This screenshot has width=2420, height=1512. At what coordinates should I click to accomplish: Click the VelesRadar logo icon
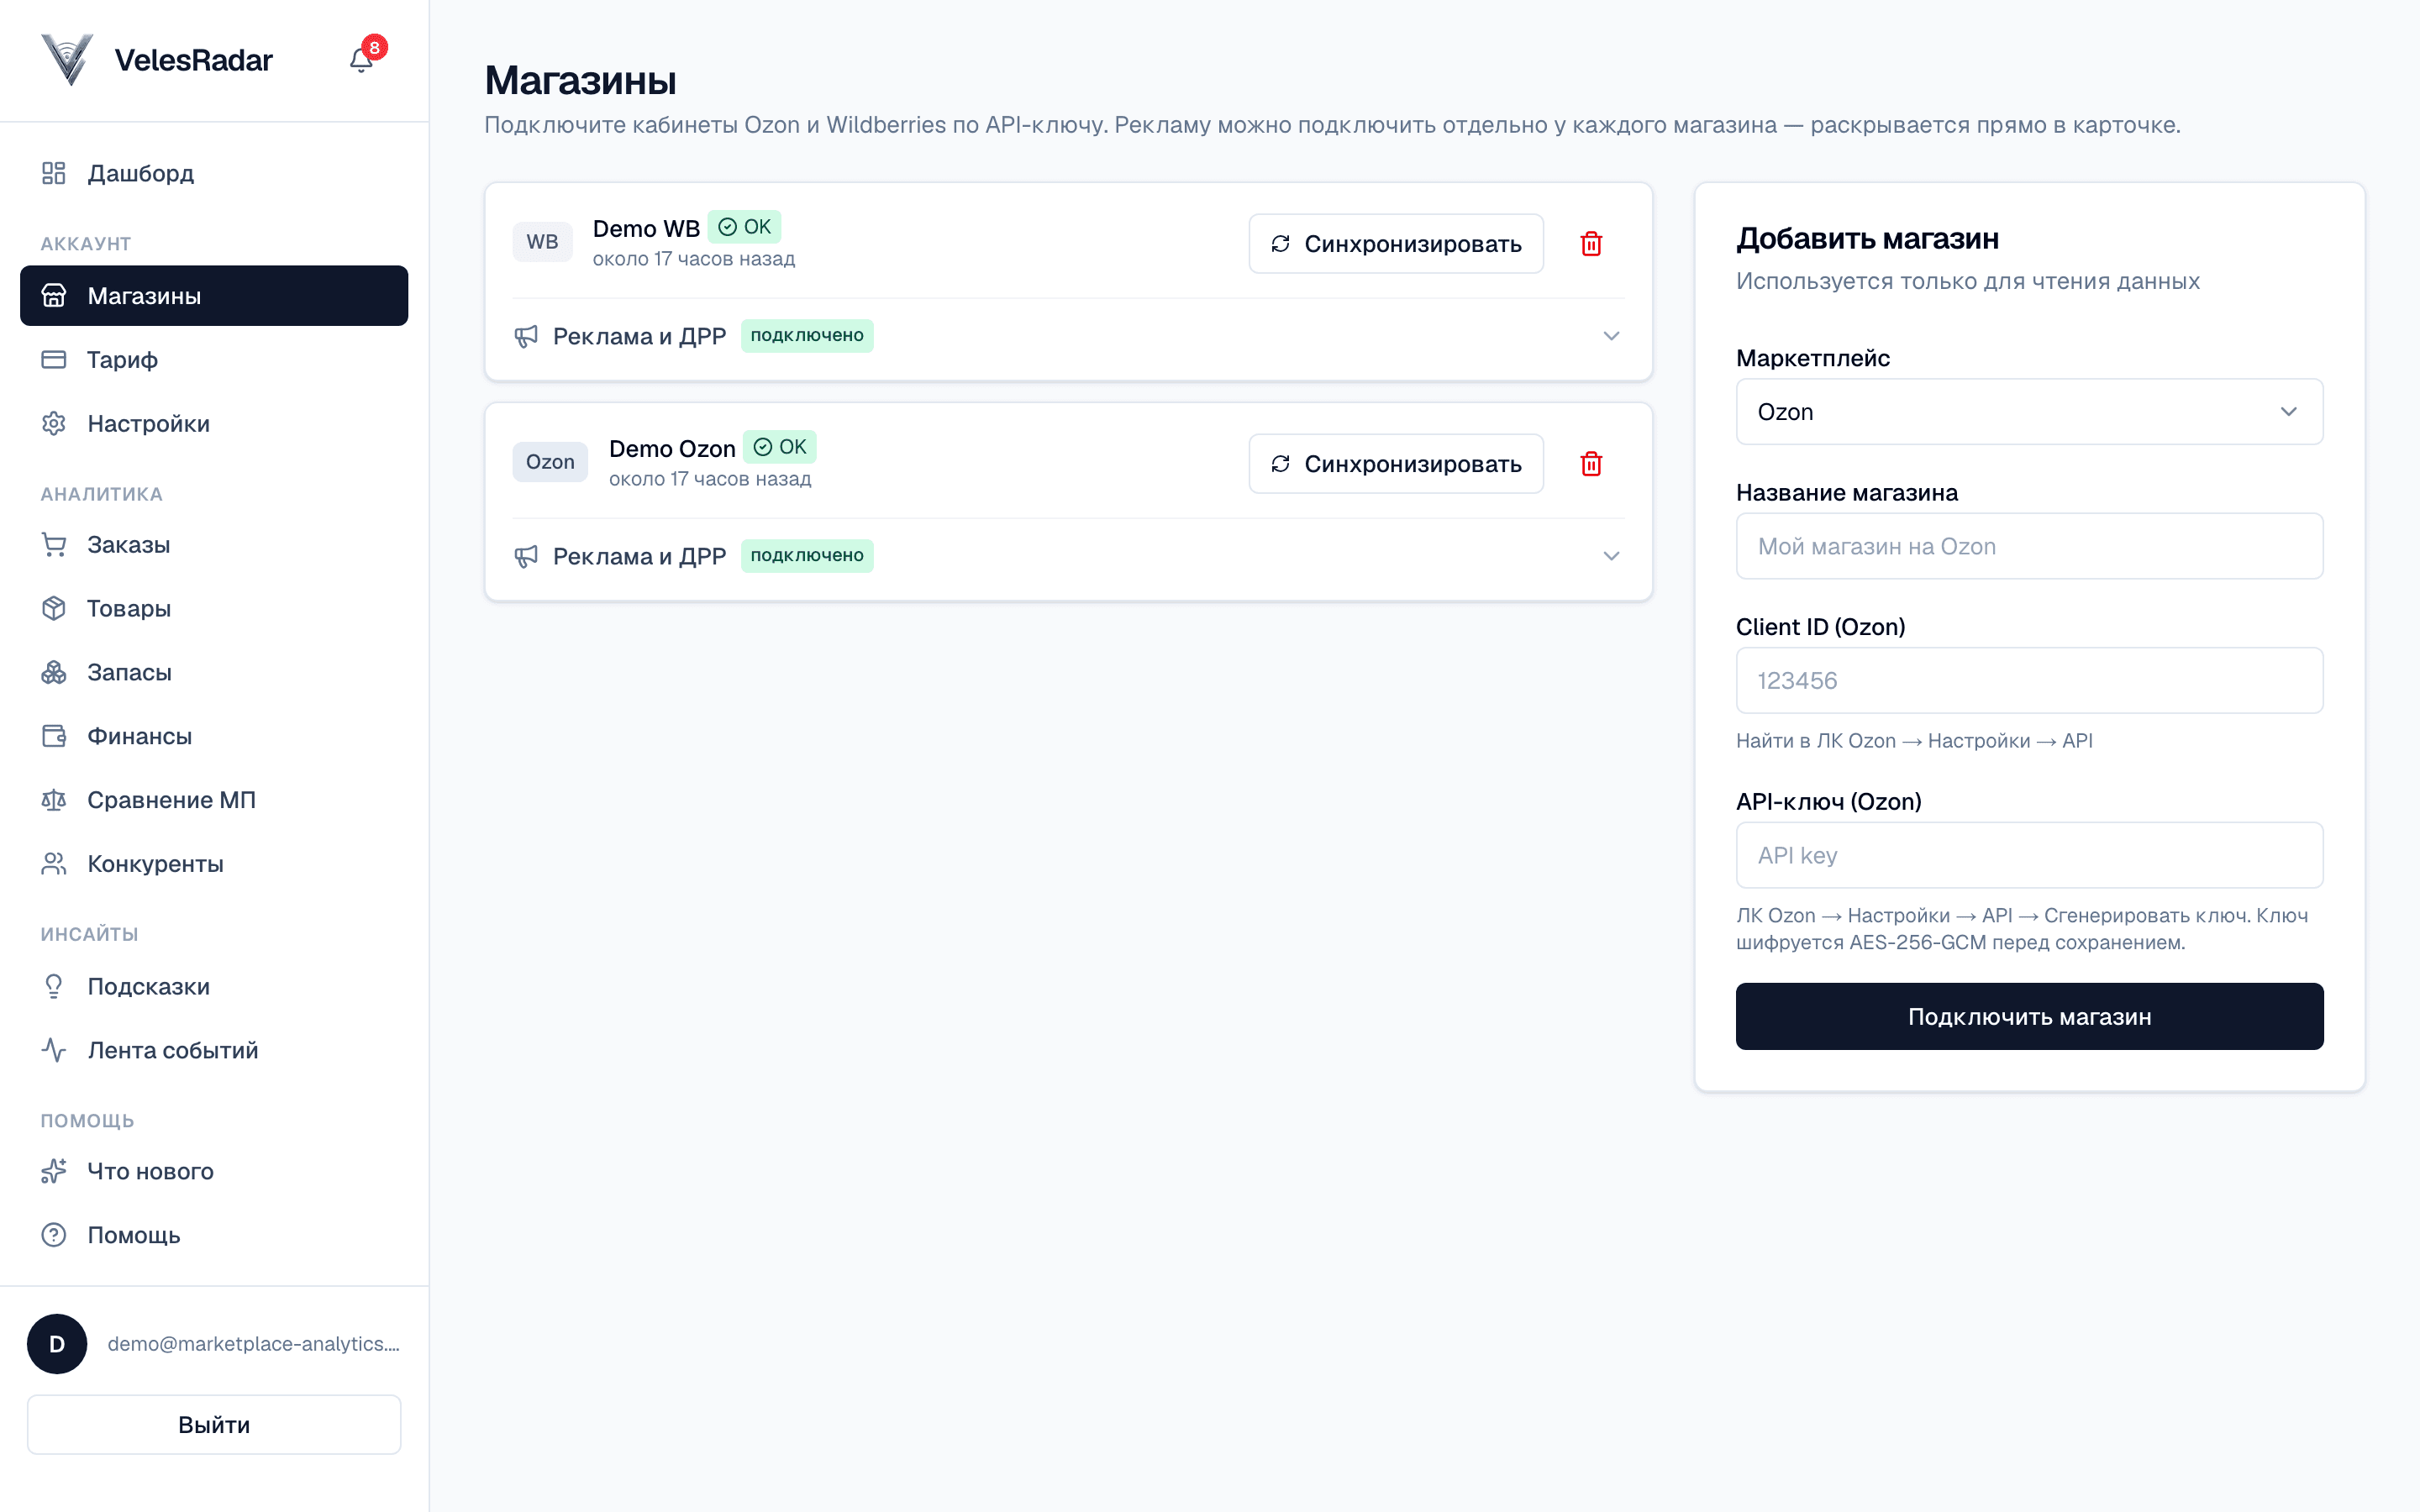tap(68, 60)
